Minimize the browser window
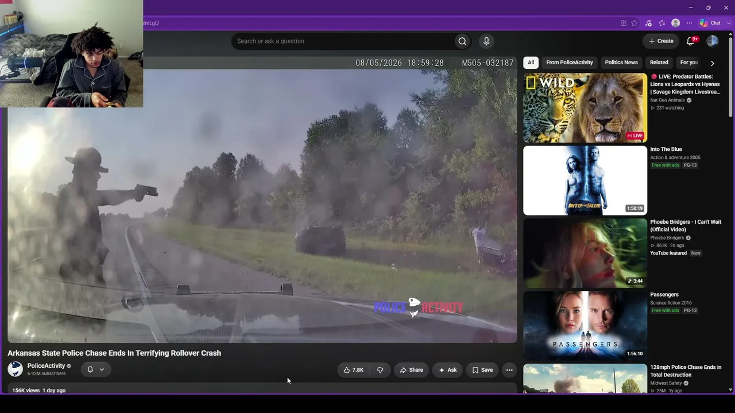The image size is (735, 413). point(691,7)
